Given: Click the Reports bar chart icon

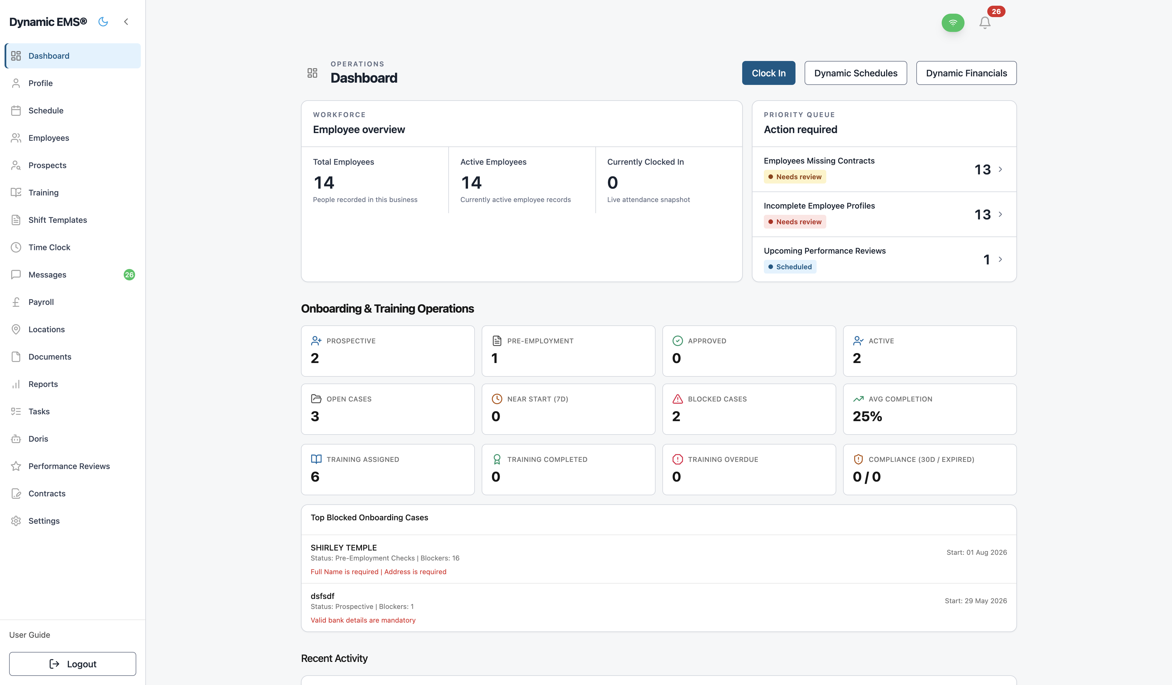Looking at the screenshot, I should pyautogui.click(x=16, y=384).
